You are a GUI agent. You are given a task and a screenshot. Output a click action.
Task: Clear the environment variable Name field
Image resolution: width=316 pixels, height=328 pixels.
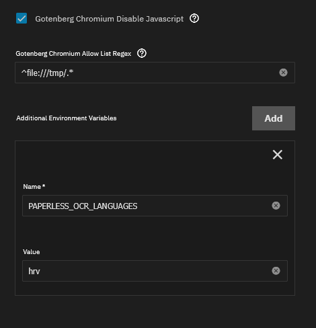276,206
